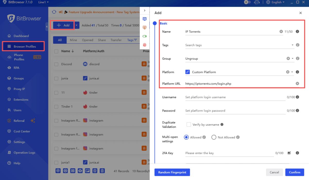Screen dimensions: 309x180
Task: Open the English language dropdown
Action: [x=275, y=2]
